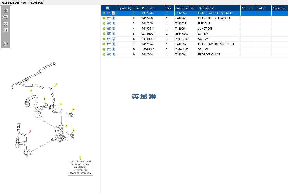Show info for item 2 T412768
Viewport: 288px width, 193px height.
pyautogui.click(x=113, y=18)
